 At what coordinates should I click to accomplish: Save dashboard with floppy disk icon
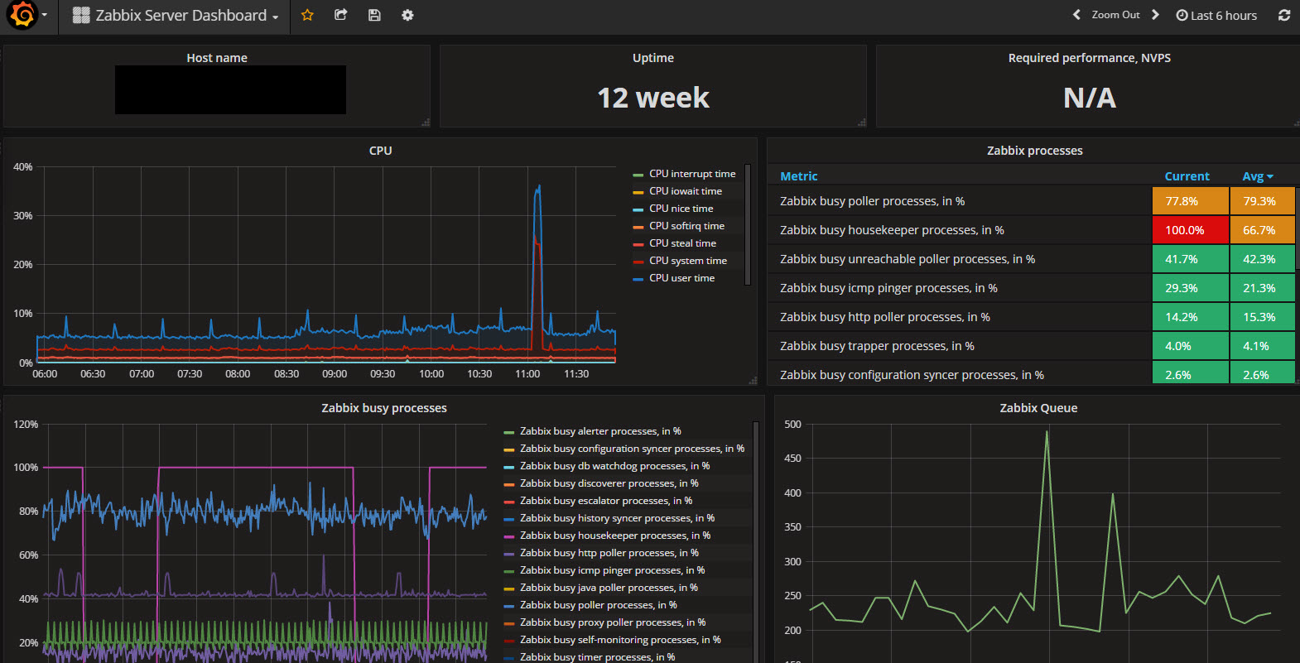click(374, 15)
